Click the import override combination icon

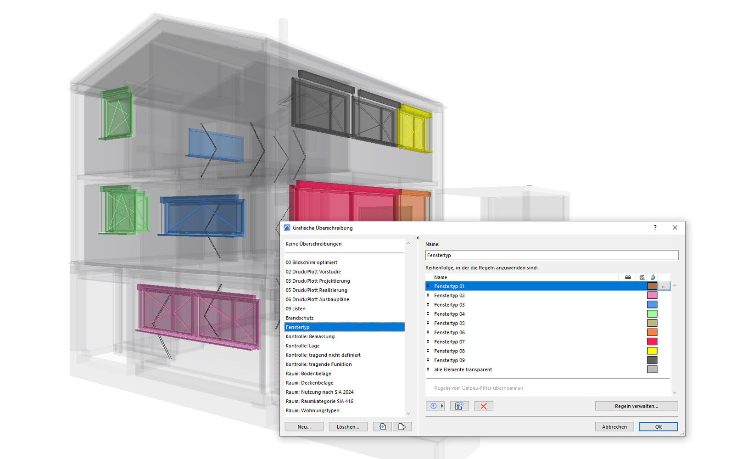point(382,426)
